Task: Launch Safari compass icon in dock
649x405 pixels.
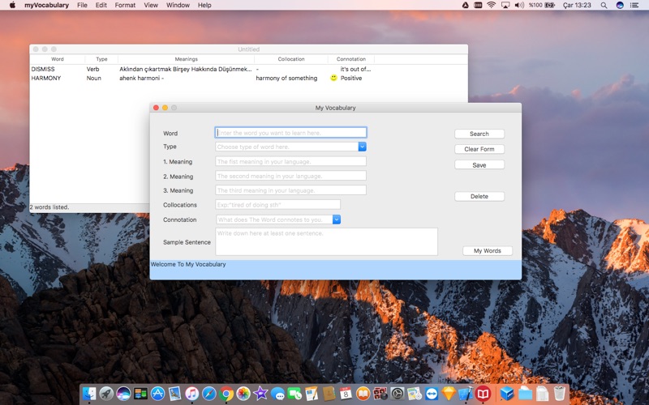Action: 209,394
